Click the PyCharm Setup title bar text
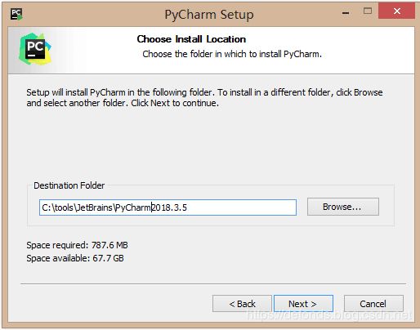Screen dimensions: 420x330 pyautogui.click(x=209, y=15)
